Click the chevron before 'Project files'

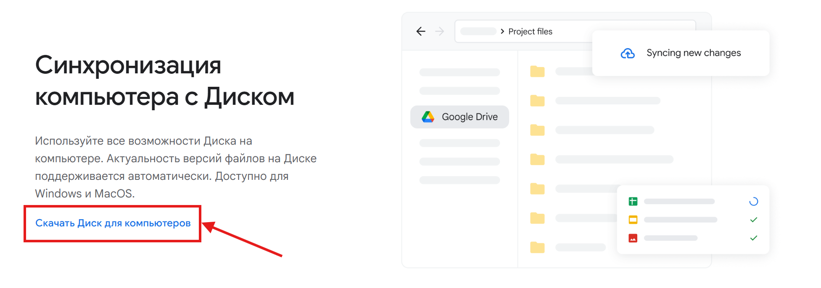pos(502,31)
